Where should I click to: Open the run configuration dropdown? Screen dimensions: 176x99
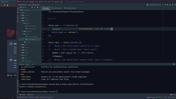coord(155,5)
